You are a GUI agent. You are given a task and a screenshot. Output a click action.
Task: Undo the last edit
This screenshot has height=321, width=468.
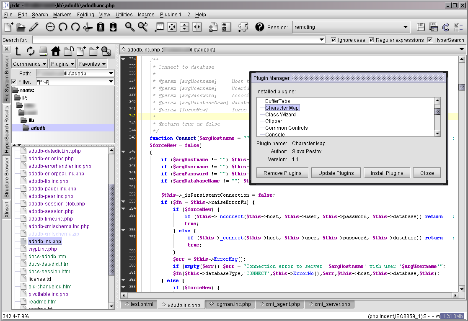(x=63, y=27)
